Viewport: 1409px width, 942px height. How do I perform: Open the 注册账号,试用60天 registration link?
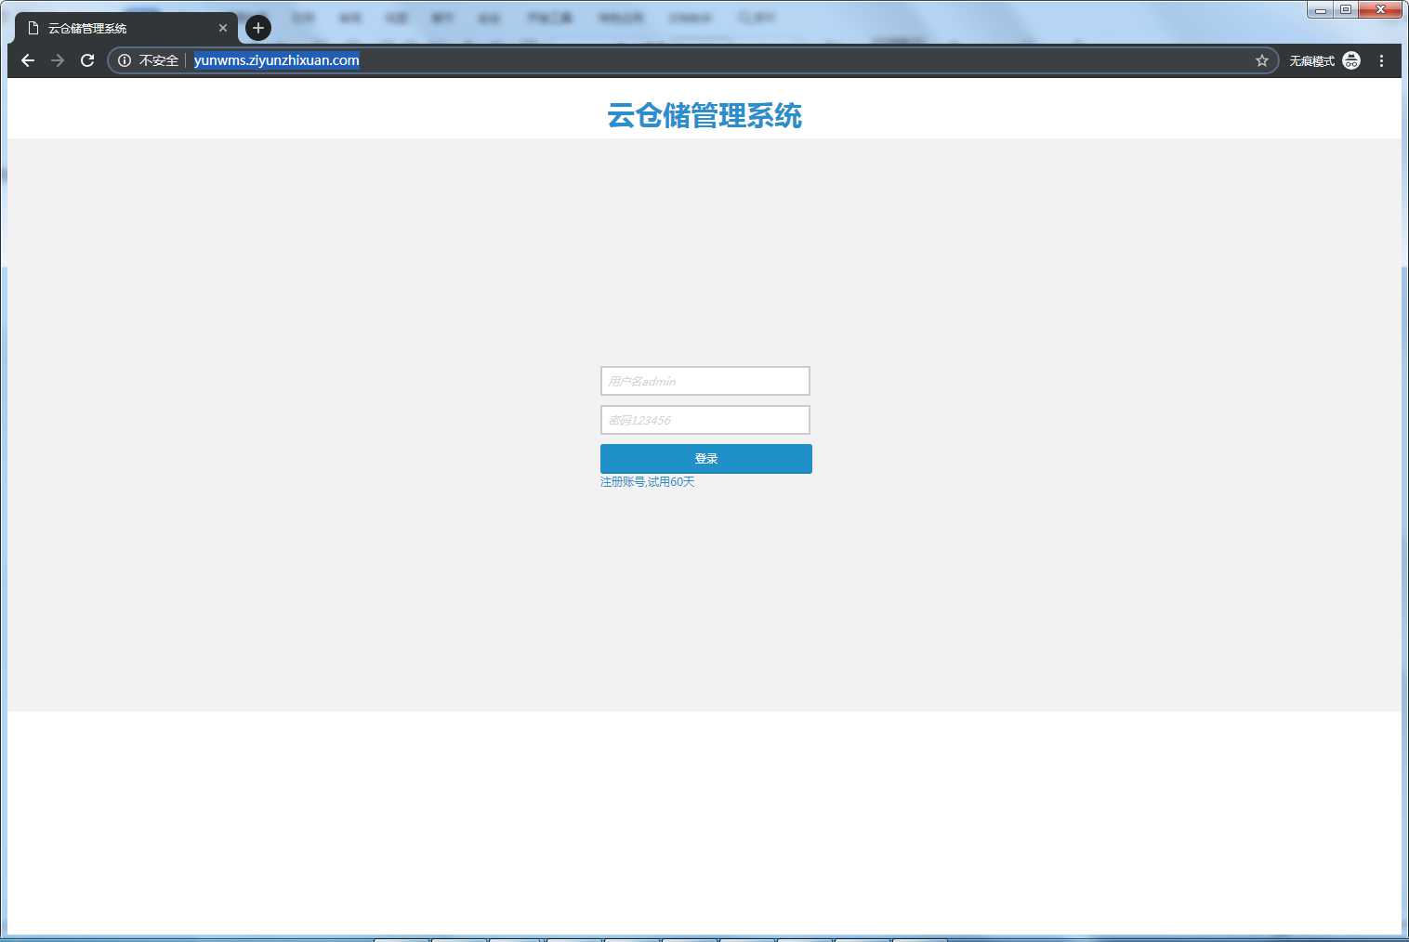(648, 482)
